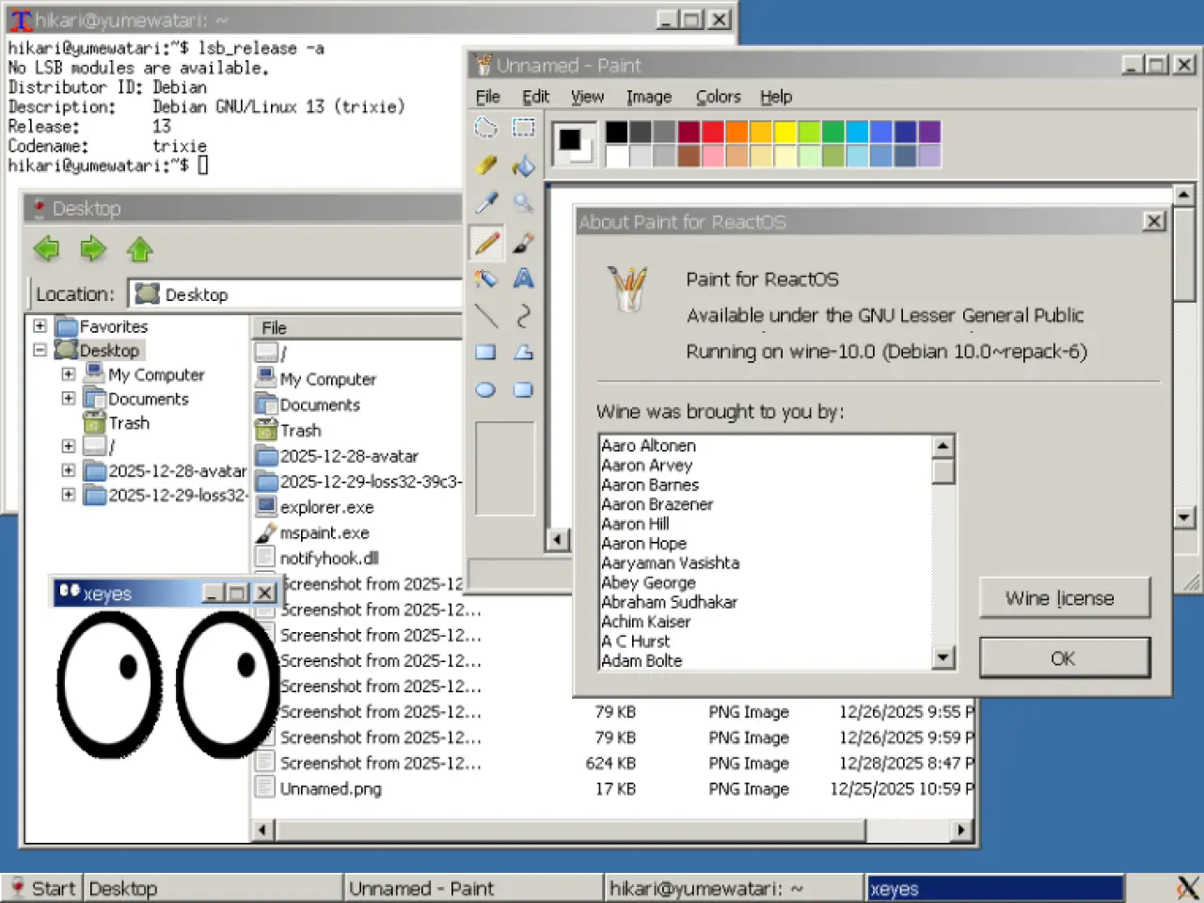Click OK in the About Paint dialog
The width and height of the screenshot is (1204, 903).
[1064, 657]
